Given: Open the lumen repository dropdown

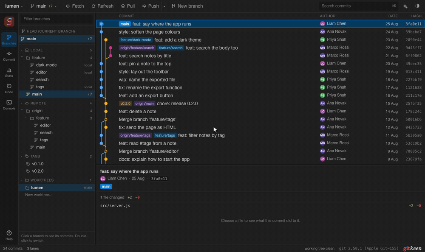Looking at the screenshot, I should [x=14, y=6].
